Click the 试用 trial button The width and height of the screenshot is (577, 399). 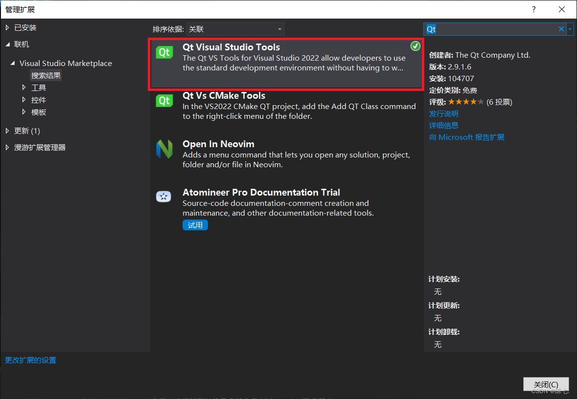195,225
